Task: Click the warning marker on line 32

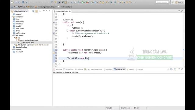Action: click(54, 53)
